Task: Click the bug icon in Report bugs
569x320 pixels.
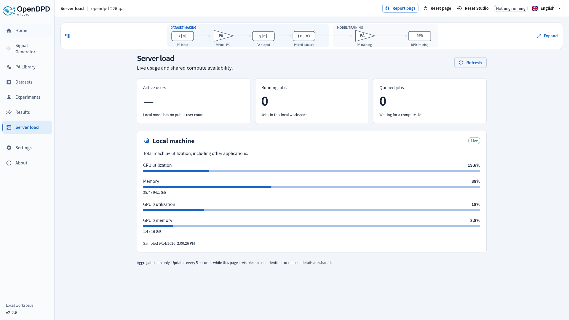Action: point(387,8)
